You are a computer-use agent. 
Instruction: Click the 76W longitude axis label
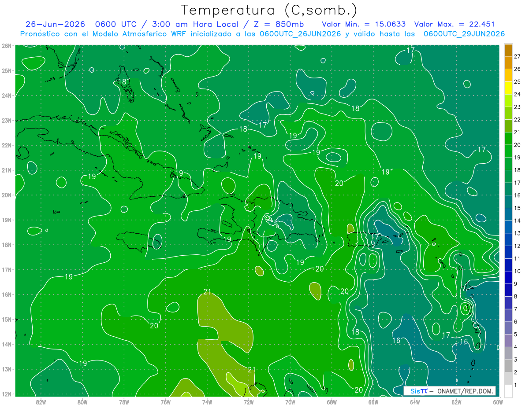(x=165, y=401)
